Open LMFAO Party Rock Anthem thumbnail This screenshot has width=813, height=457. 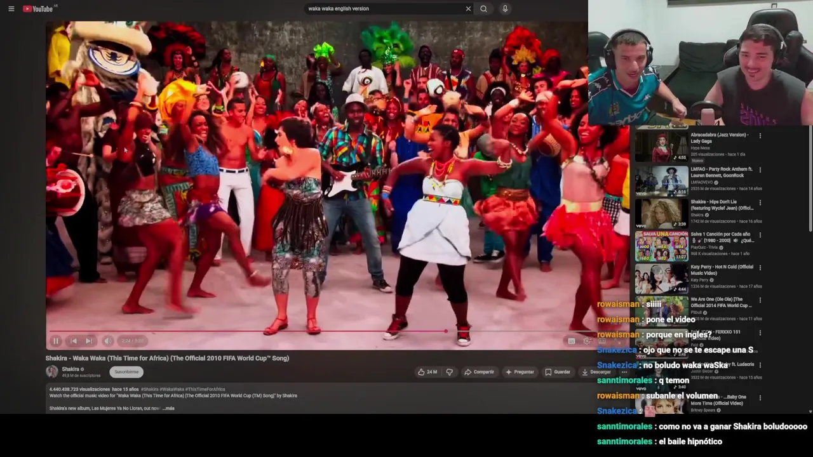tap(661, 181)
